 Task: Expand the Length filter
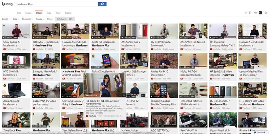(x=6, y=19)
